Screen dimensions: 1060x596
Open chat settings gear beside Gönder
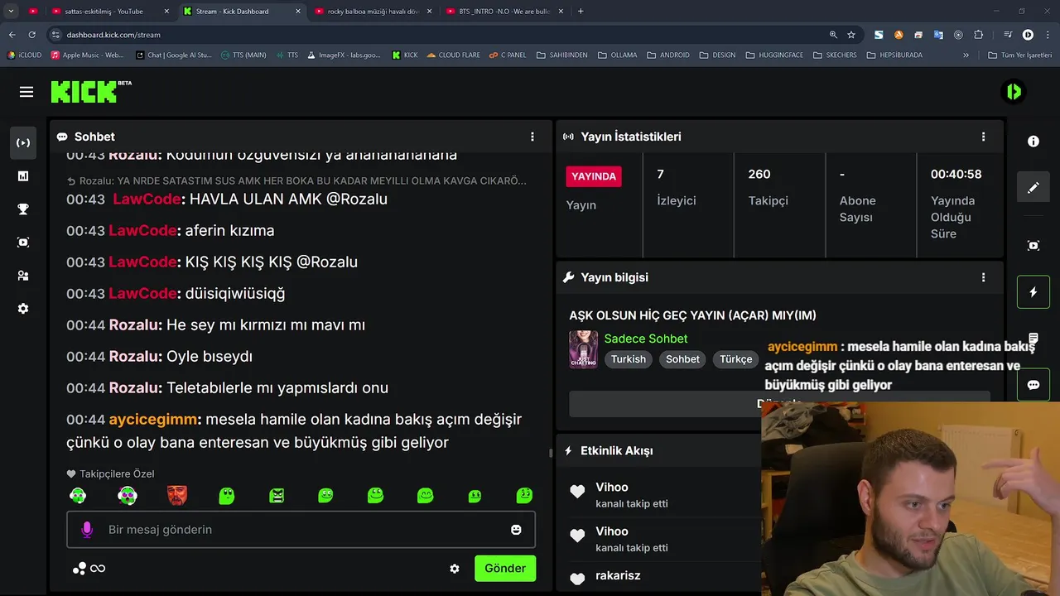click(455, 569)
